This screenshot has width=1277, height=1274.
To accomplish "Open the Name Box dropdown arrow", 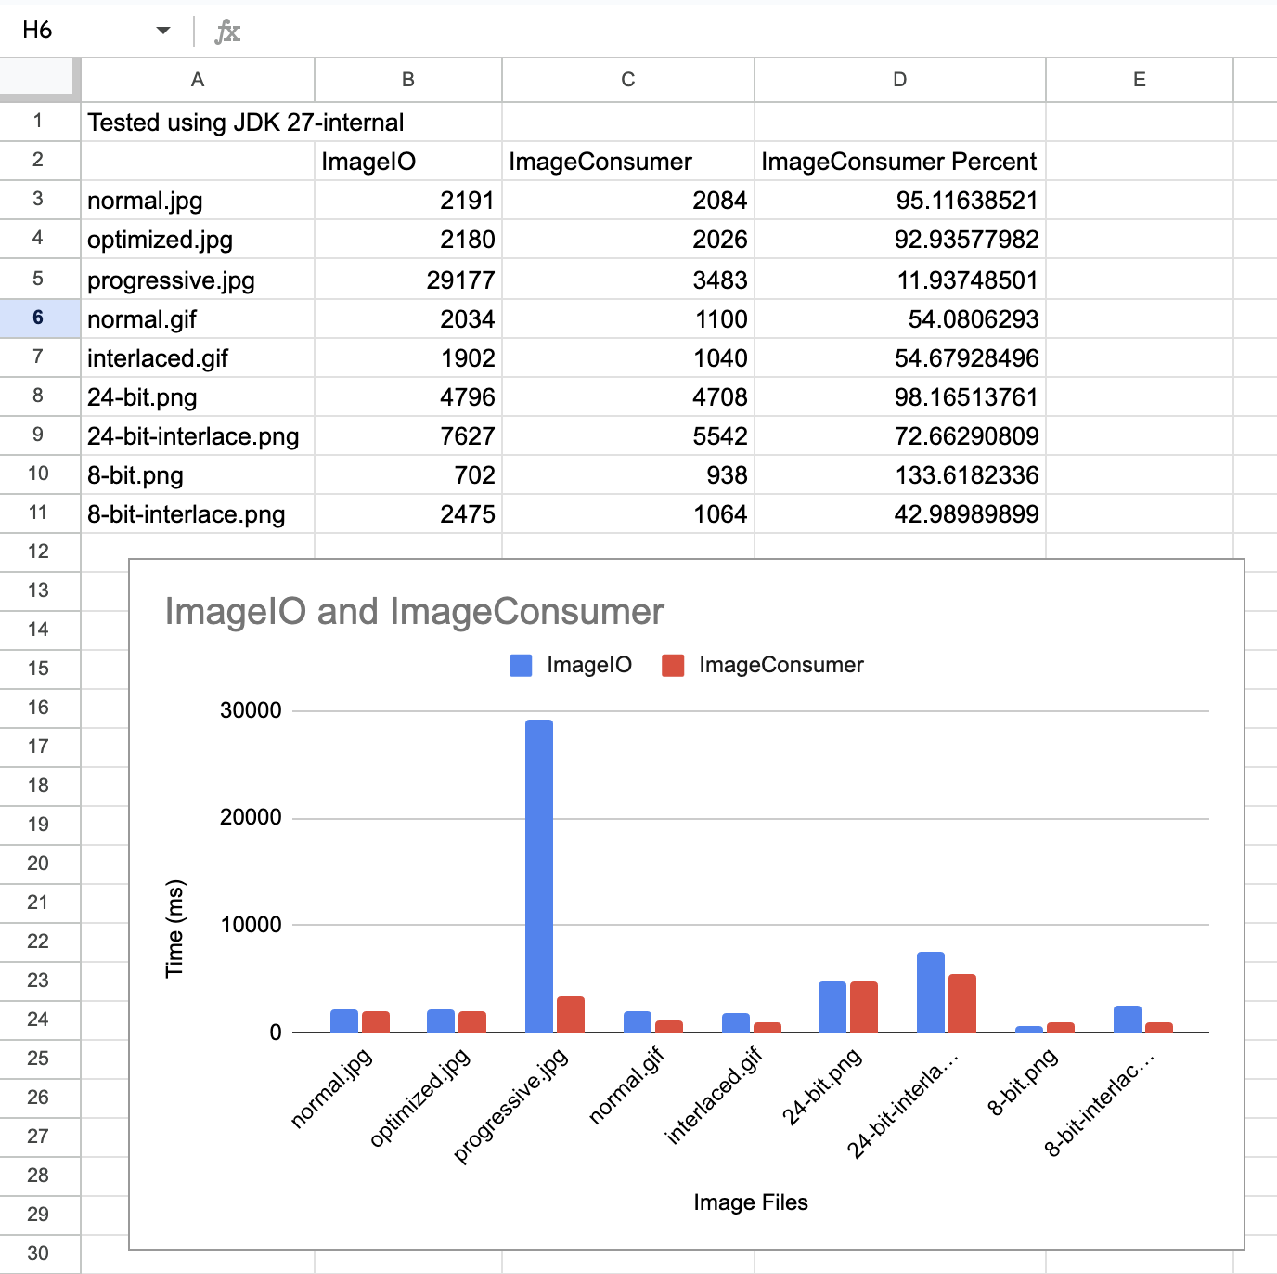I will click(163, 31).
